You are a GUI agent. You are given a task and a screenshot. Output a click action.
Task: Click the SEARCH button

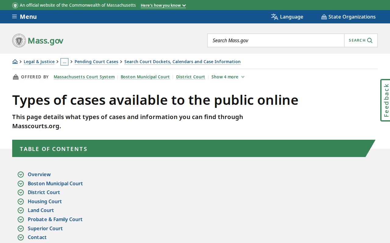click(361, 40)
